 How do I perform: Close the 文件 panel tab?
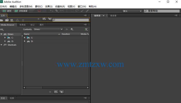pos(6,15)
